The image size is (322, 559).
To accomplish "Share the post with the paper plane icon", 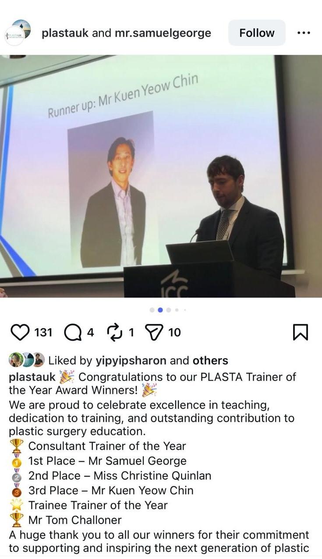I will coord(154,333).
